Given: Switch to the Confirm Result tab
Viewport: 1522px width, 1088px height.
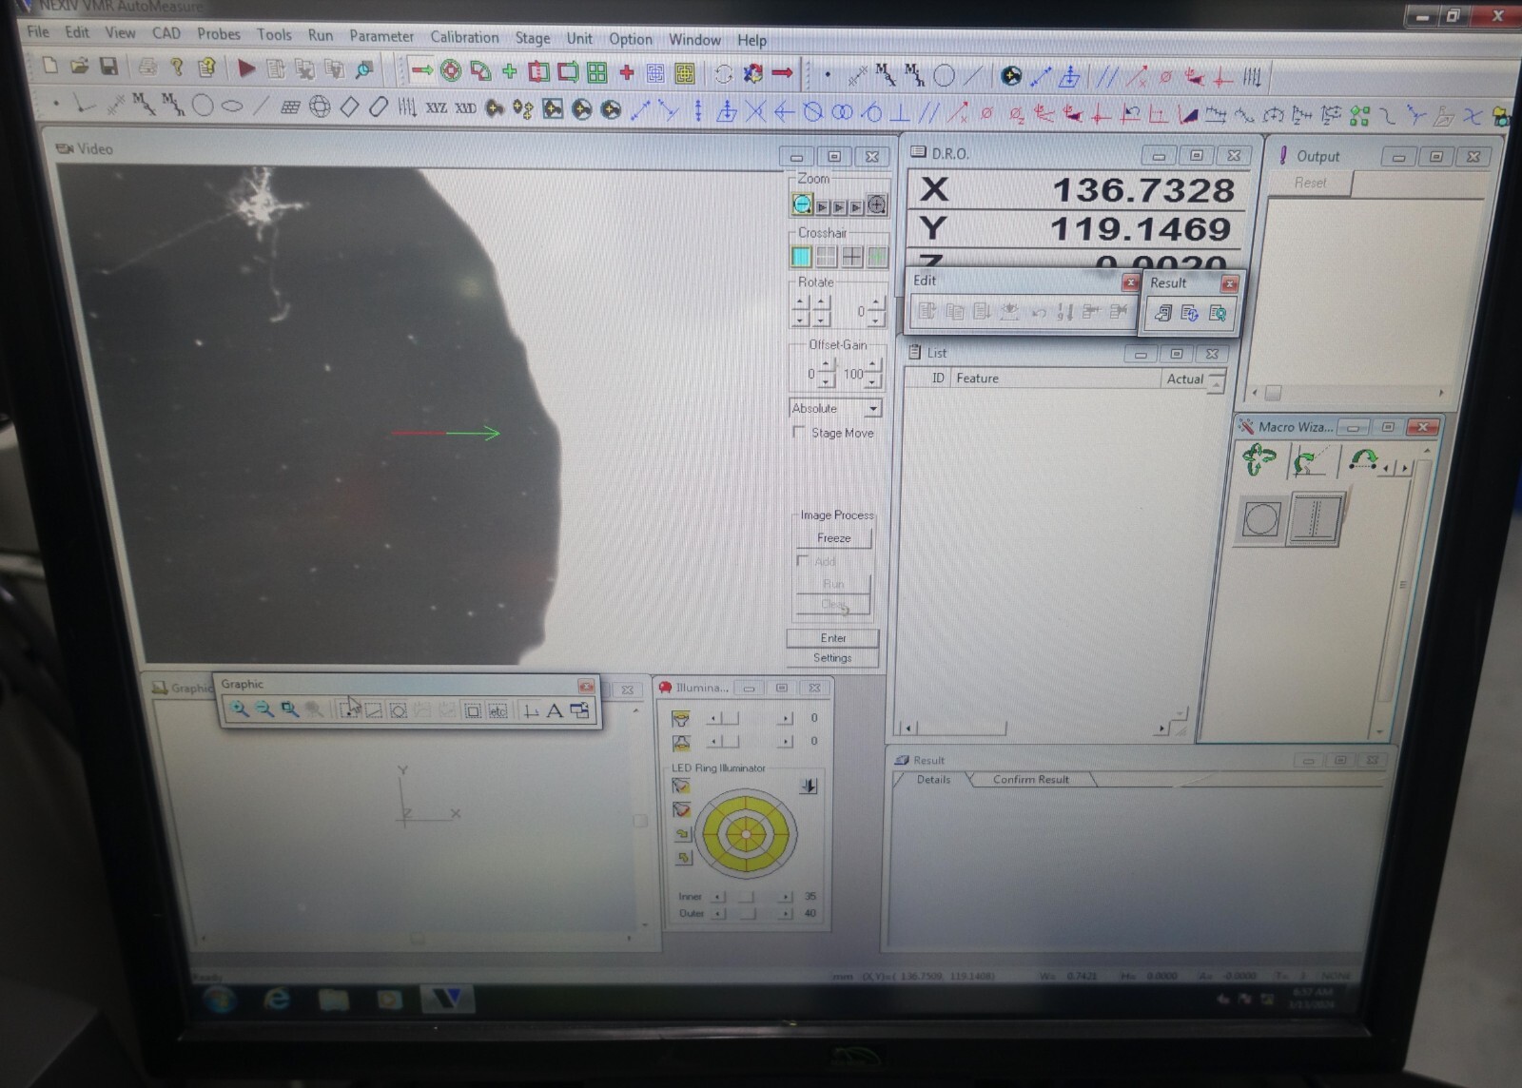Looking at the screenshot, I should tap(1029, 779).
